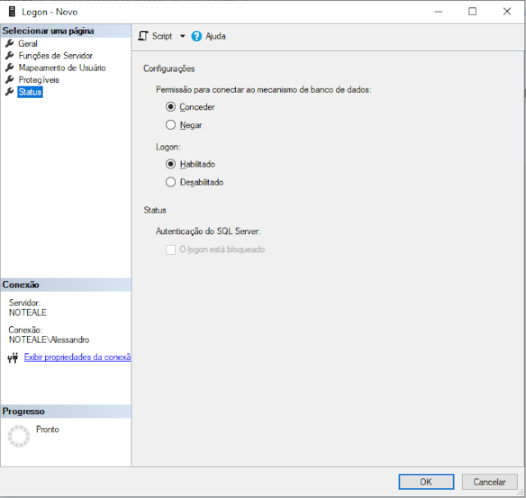Click the resize grip at window corner
Viewport: 526px width, 498px height.
point(520,492)
